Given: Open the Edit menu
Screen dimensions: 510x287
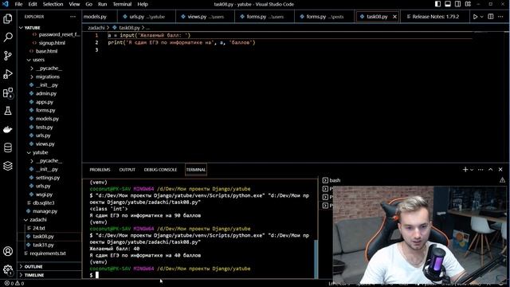Looking at the screenshot, I should tap(33, 4).
